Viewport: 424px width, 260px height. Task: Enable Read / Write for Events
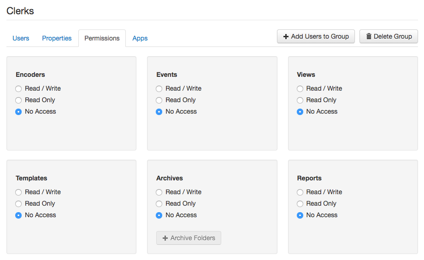(159, 89)
